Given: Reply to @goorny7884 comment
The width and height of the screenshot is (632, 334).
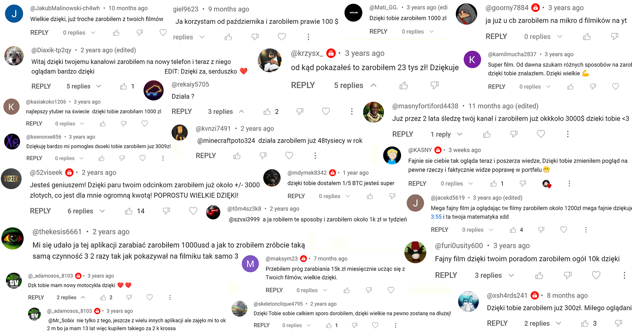Looking at the screenshot, I should pos(496,37).
